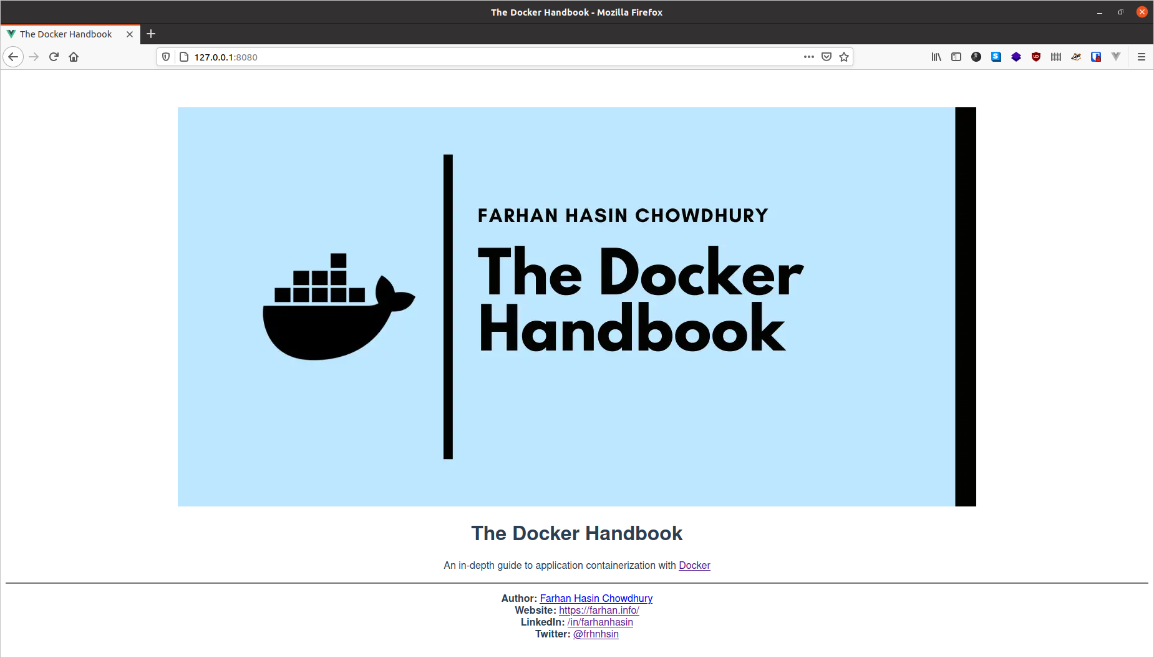The image size is (1154, 658).
Task: Click the browser back arrow button
Action: 13,57
